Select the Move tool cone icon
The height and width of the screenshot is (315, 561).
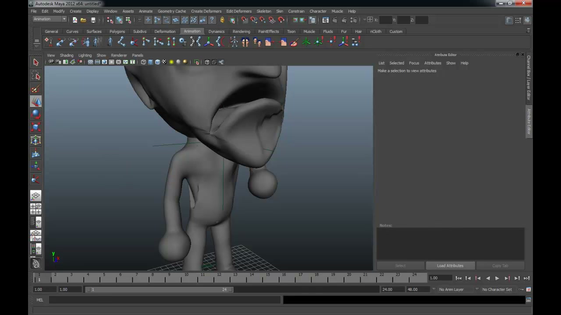[36, 101]
